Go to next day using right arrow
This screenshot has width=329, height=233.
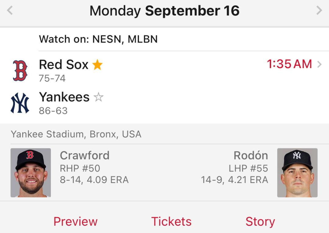click(319, 11)
